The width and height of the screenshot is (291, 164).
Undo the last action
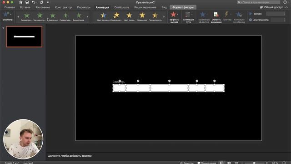pos(33,2)
